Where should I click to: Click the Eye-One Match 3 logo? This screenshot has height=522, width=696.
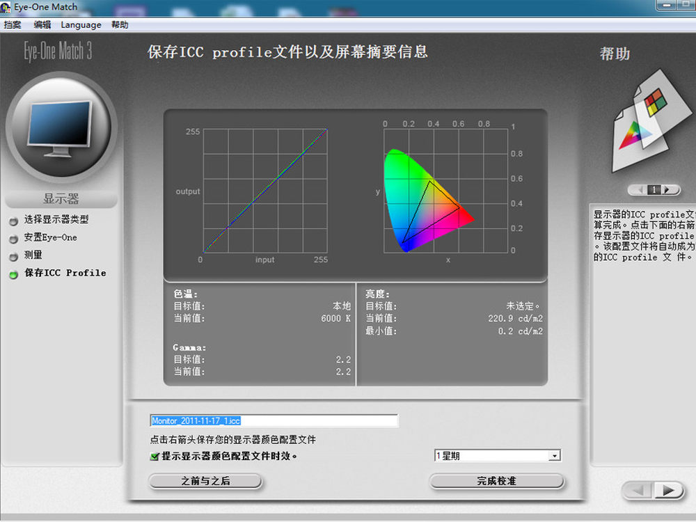point(58,51)
